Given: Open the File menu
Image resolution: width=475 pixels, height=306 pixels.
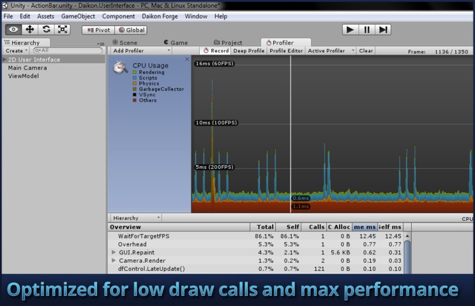Looking at the screenshot, I should point(8,17).
